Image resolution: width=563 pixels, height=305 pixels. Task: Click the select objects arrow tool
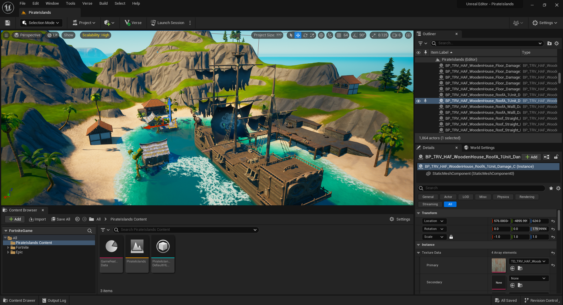291,35
